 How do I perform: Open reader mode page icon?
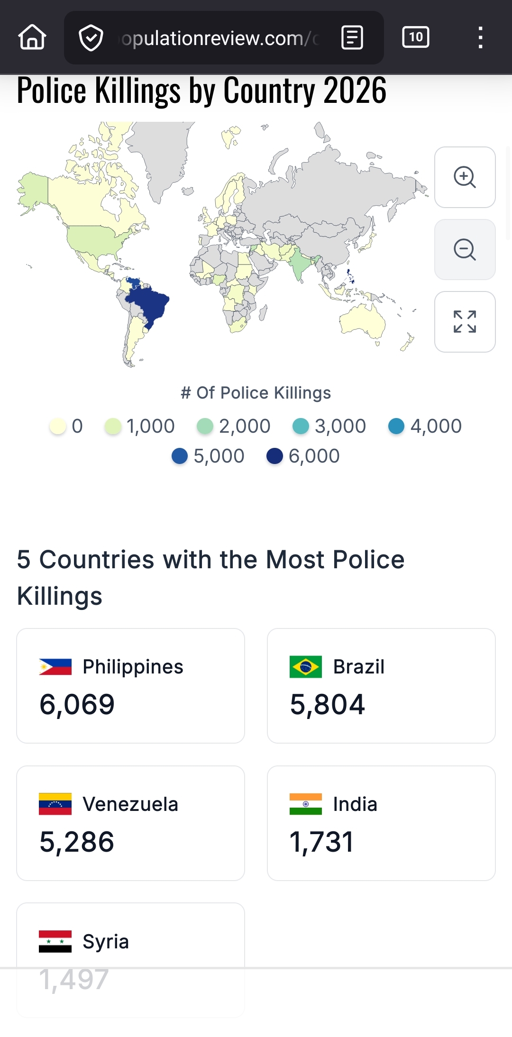[x=352, y=38]
